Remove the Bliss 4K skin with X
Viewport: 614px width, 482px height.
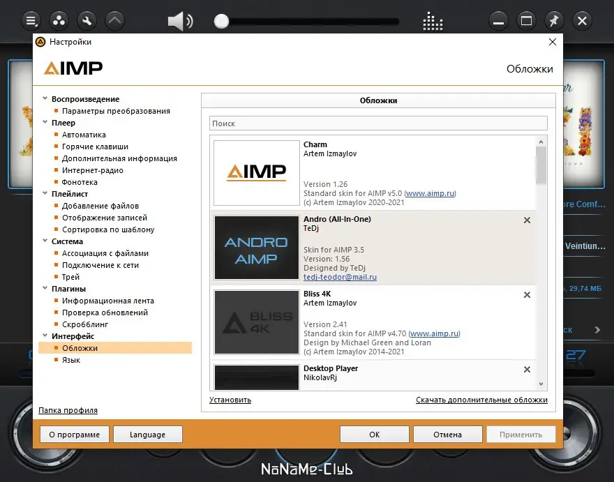click(x=527, y=295)
